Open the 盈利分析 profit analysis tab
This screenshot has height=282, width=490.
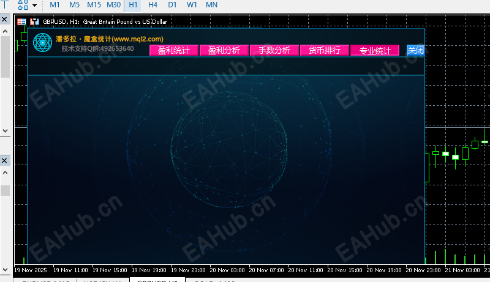(224, 50)
